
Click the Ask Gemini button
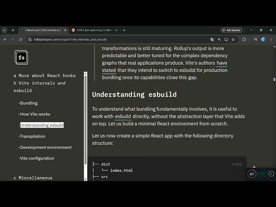click(231, 30)
